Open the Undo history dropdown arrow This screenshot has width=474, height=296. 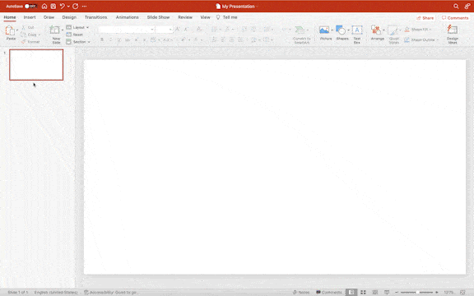68,7
